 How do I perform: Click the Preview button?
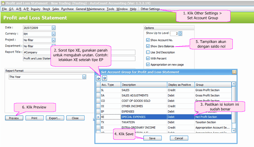coord(14,118)
